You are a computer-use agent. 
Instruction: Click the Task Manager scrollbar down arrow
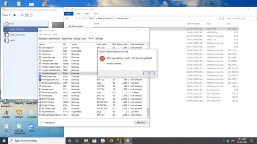pyautogui.click(x=148, y=117)
